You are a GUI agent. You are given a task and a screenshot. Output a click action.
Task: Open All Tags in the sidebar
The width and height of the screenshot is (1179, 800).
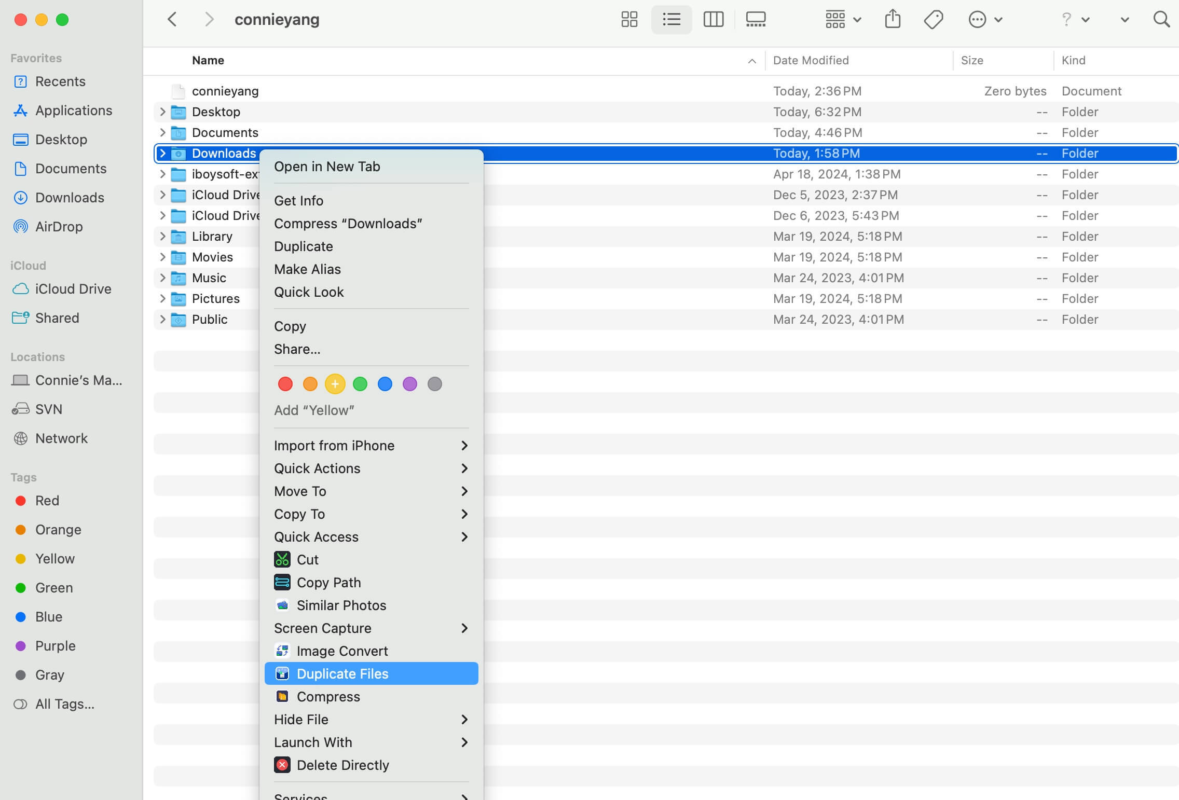coord(64,704)
